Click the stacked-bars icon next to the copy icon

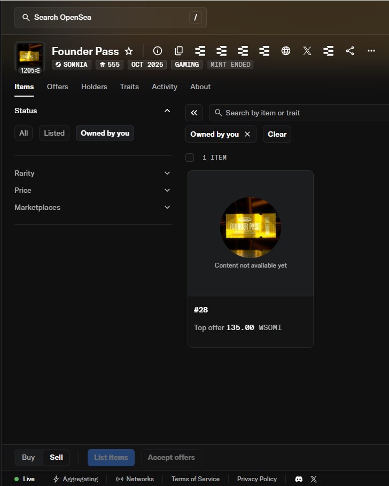(200, 51)
